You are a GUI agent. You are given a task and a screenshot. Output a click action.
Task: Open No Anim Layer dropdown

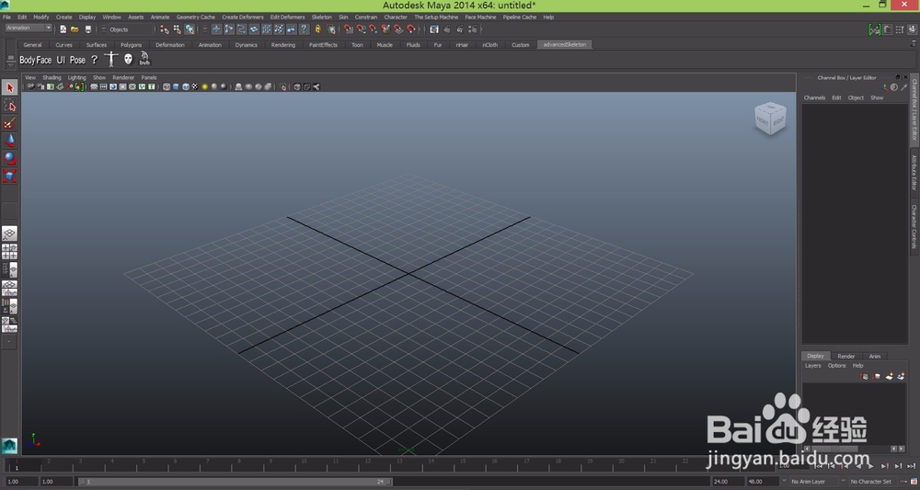point(812,481)
